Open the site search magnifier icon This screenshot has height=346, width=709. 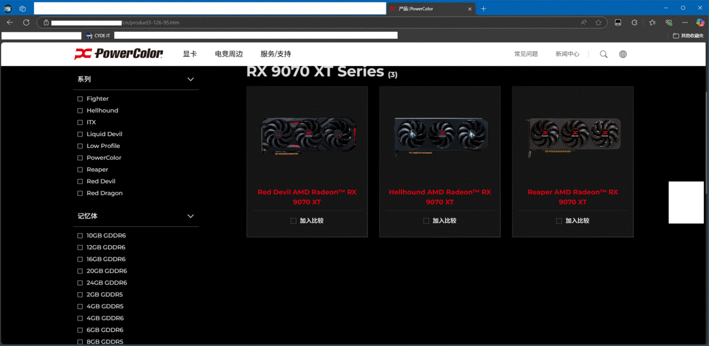pos(603,54)
